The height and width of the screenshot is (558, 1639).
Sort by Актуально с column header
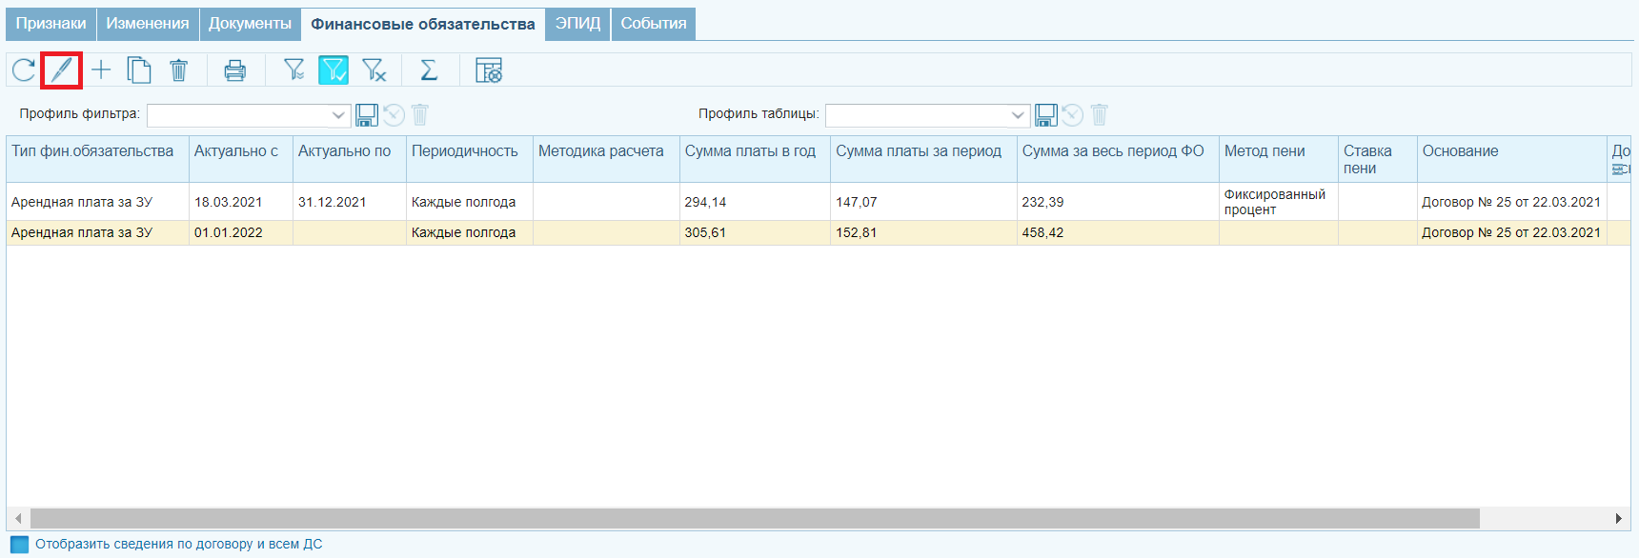241,159
